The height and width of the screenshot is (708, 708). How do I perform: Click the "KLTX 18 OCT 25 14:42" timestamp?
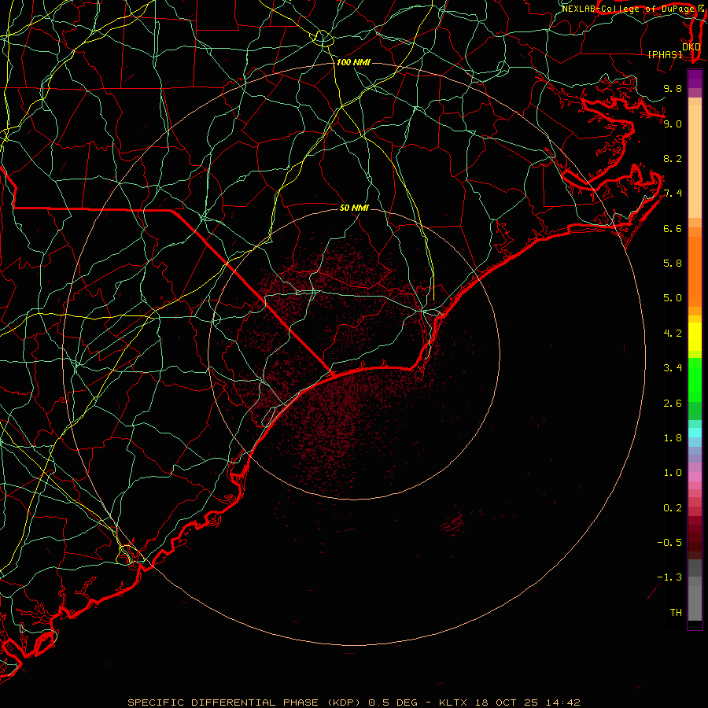(x=509, y=702)
